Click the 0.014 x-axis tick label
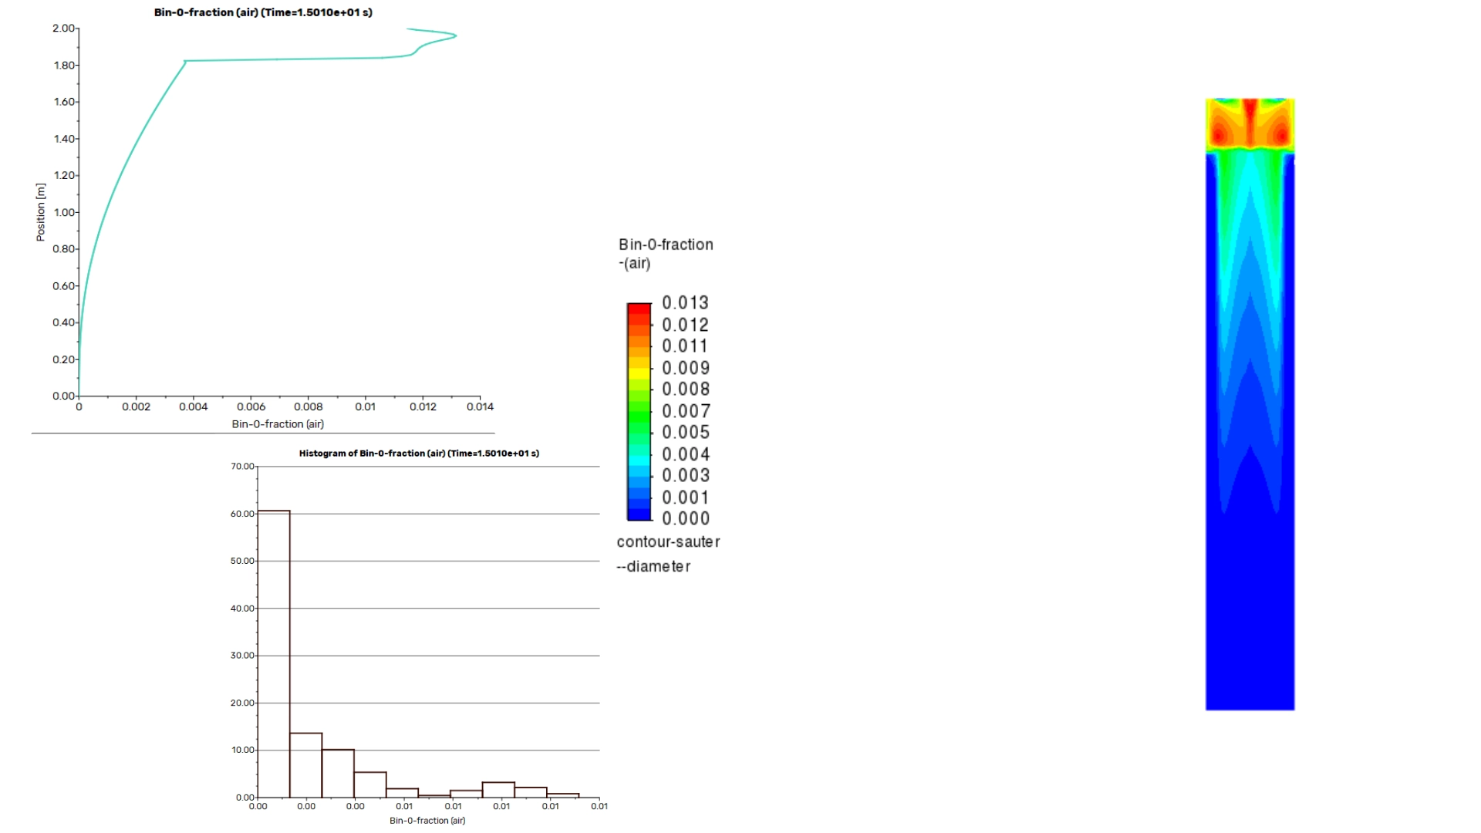The height and width of the screenshot is (833, 1481). [x=480, y=407]
